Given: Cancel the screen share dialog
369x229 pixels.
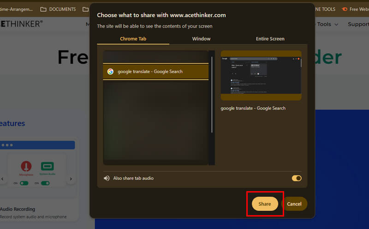Looking at the screenshot, I should [x=294, y=204].
